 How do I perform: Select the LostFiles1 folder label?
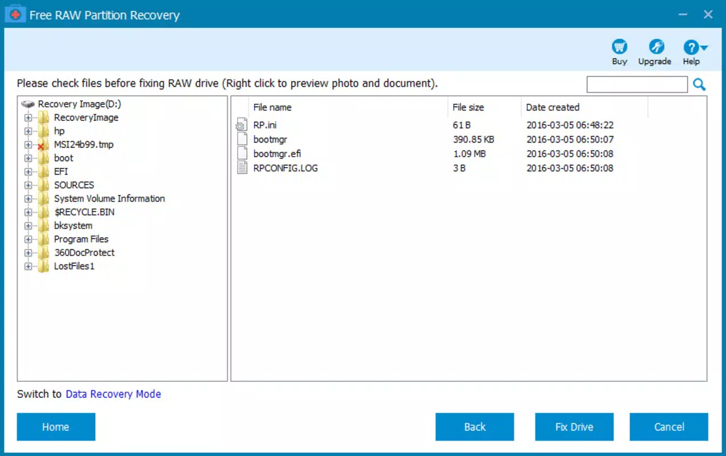point(74,266)
